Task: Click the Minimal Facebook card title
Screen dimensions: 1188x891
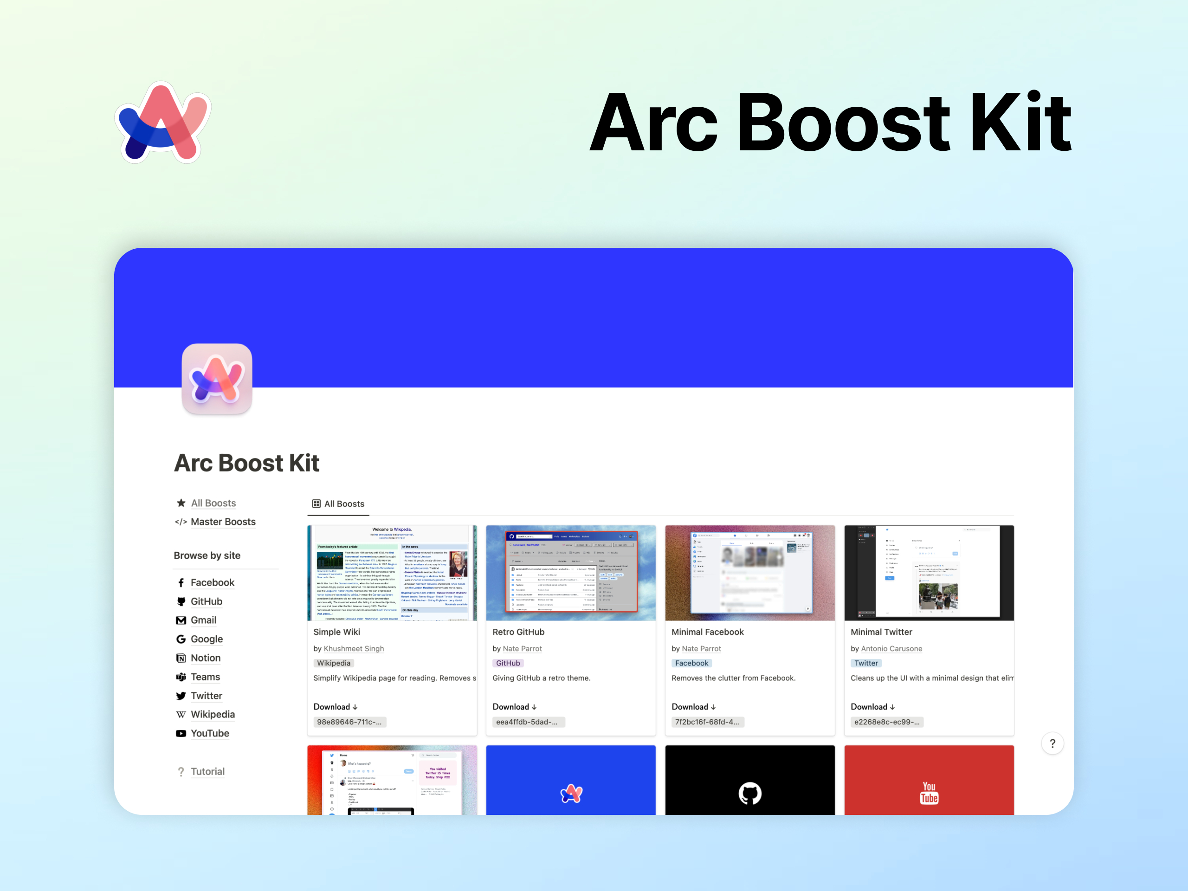Action: coord(707,632)
